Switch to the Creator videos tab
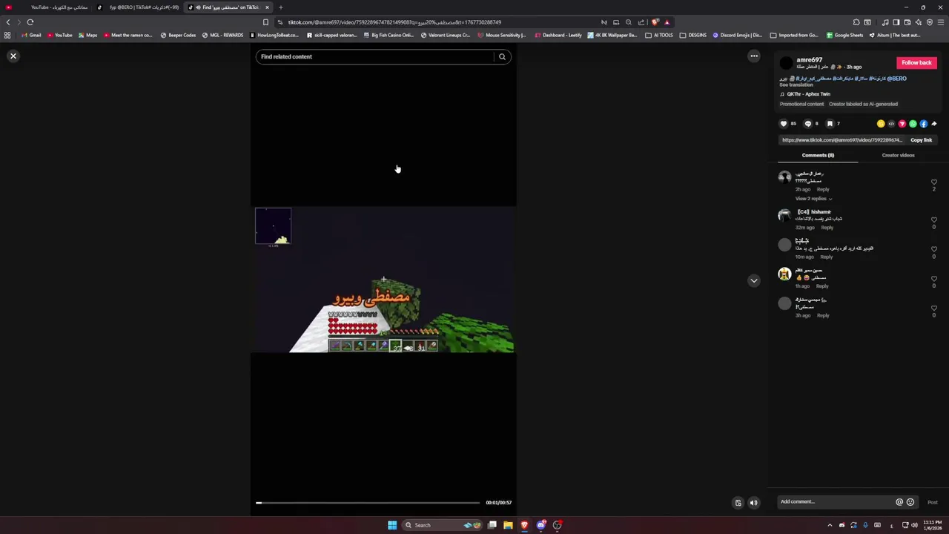The width and height of the screenshot is (949, 534). pyautogui.click(x=898, y=155)
